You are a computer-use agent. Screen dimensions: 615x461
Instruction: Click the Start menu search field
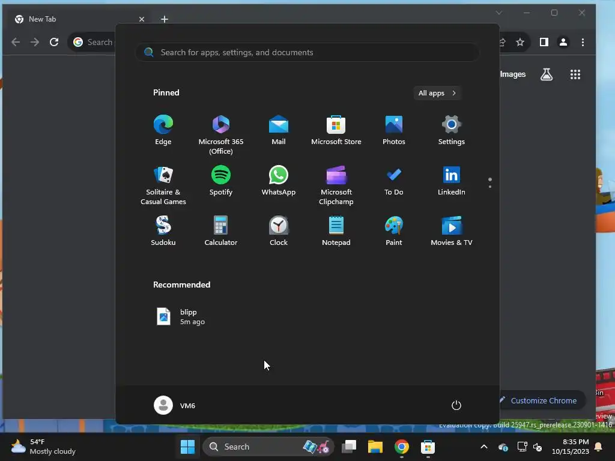pos(307,52)
